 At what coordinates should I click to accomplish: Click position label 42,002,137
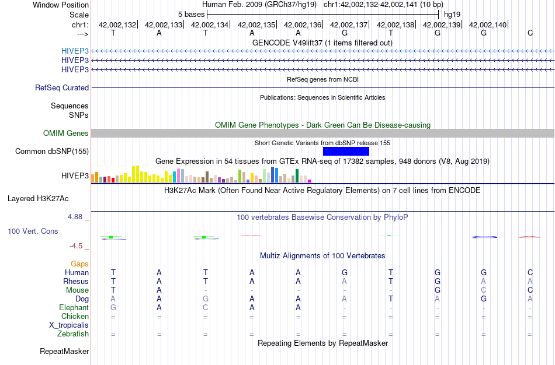(349, 24)
